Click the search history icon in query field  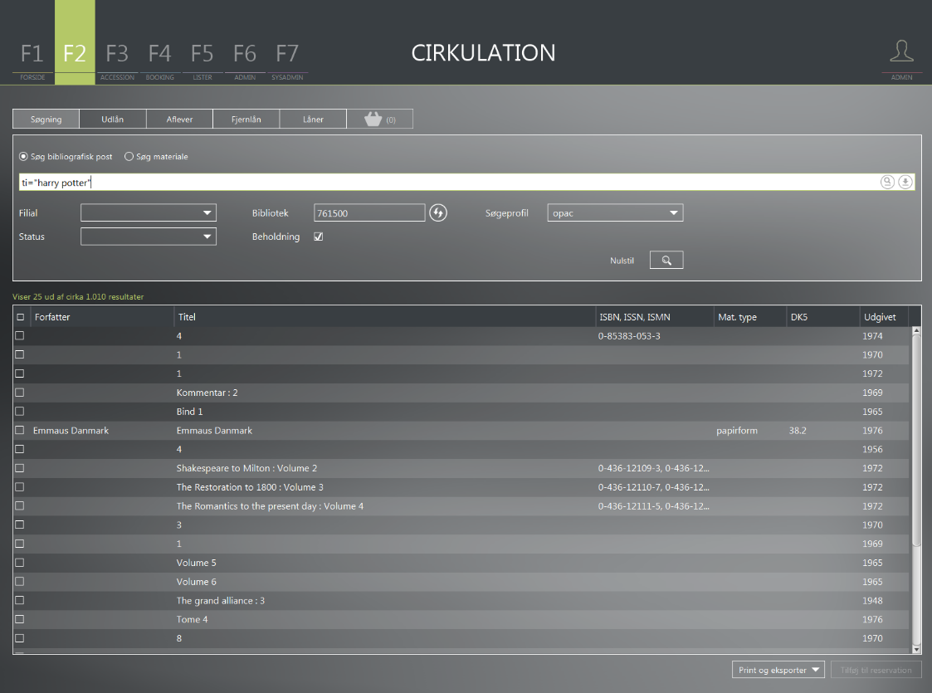887,182
